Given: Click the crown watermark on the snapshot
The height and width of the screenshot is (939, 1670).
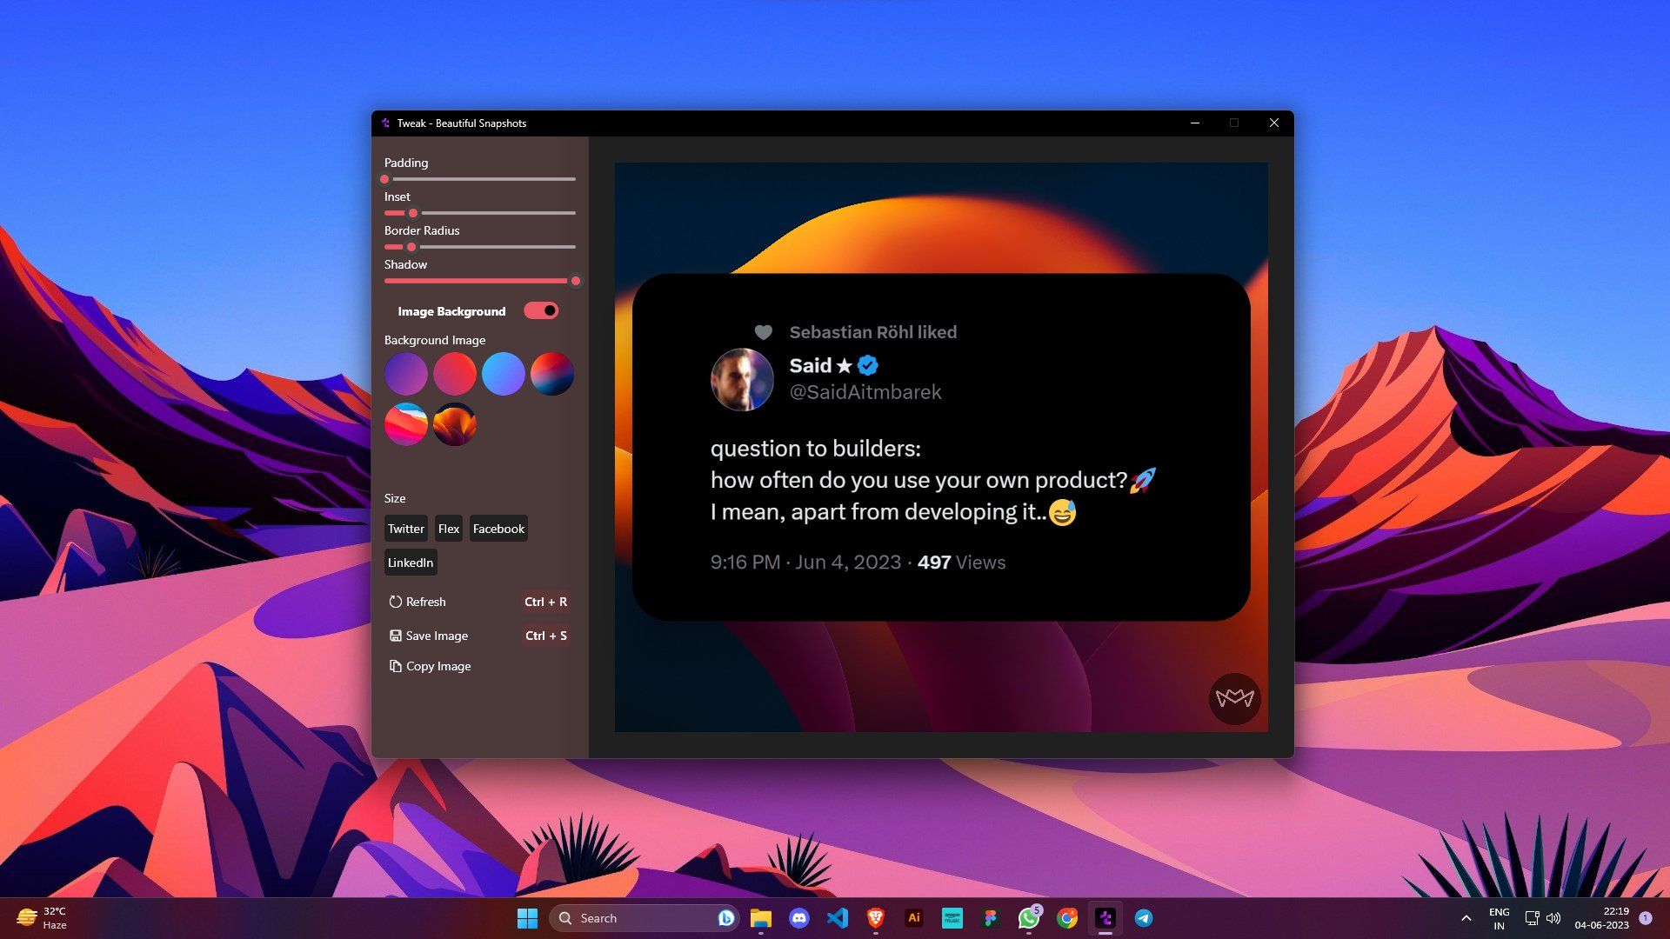Looking at the screenshot, I should tap(1234, 698).
